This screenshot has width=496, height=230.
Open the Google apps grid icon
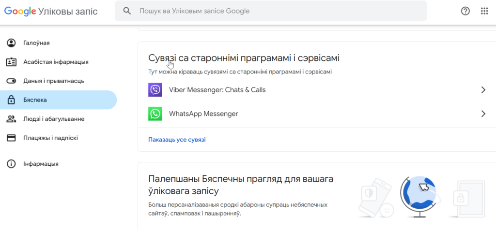pos(484,11)
